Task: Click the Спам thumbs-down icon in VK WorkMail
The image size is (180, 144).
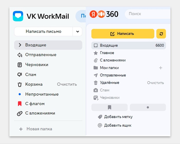Action: [20, 75]
